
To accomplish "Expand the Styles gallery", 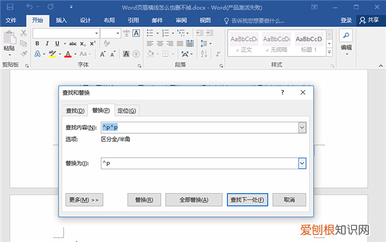I will [329, 52].
